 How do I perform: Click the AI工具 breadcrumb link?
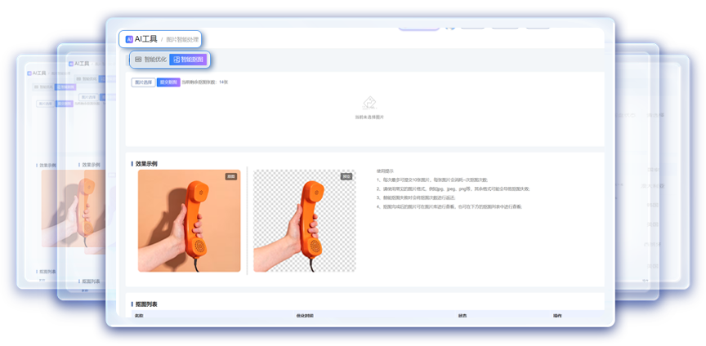pyautogui.click(x=145, y=39)
